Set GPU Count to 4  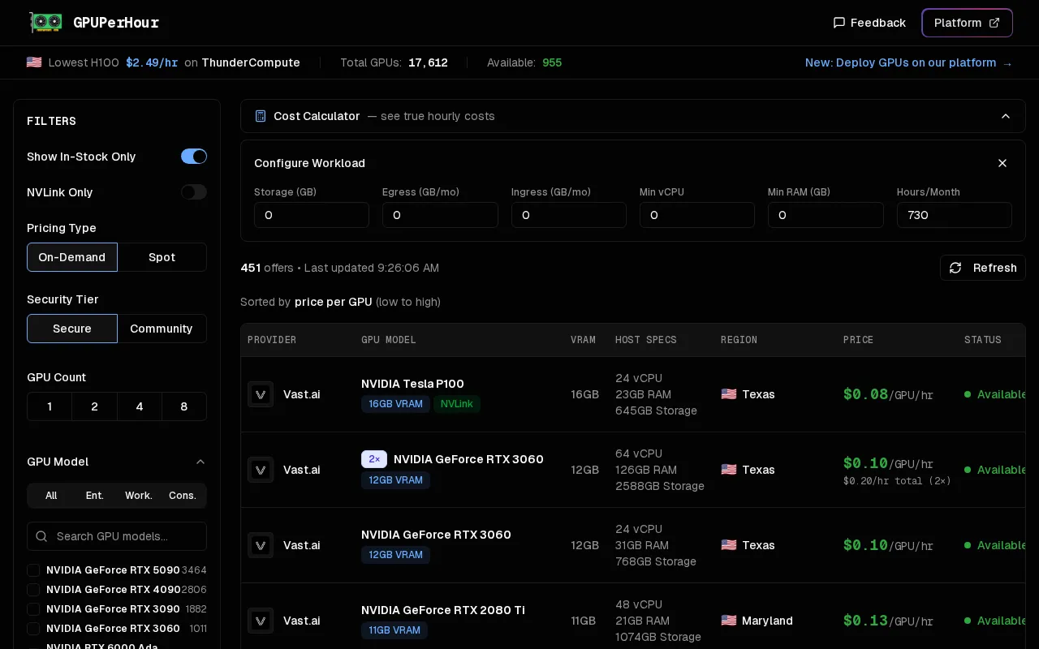click(140, 406)
